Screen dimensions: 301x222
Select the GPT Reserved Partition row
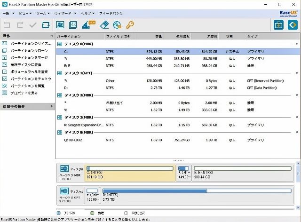click(178, 80)
